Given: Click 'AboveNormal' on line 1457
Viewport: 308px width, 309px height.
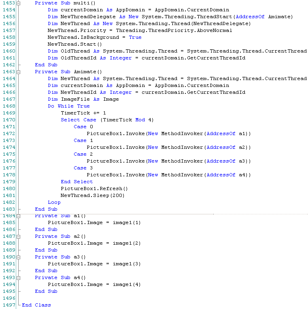Looking at the screenshot, I should (215, 31).
